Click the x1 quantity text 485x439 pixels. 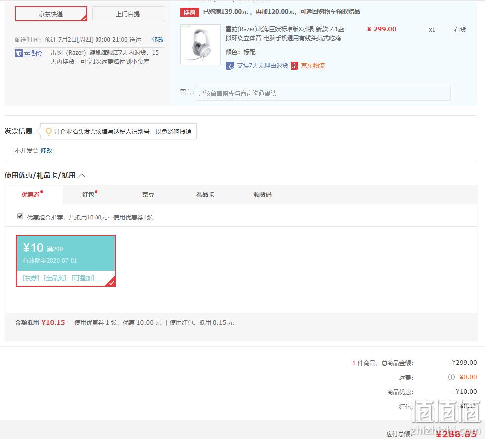tap(432, 30)
